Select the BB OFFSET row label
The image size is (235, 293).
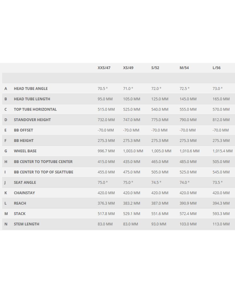point(23,130)
